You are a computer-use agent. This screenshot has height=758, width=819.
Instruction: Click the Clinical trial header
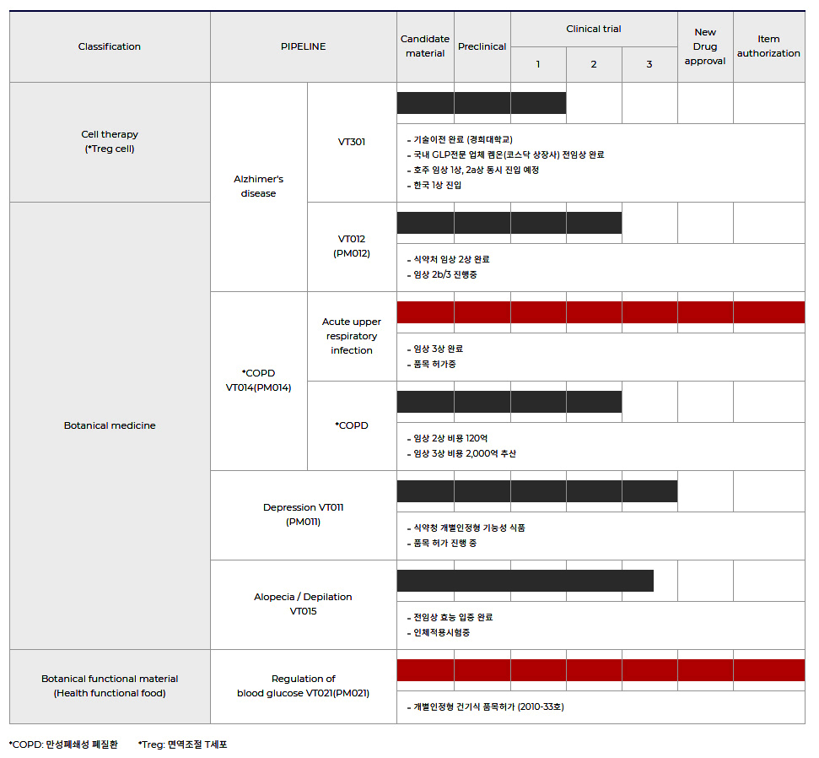point(593,29)
